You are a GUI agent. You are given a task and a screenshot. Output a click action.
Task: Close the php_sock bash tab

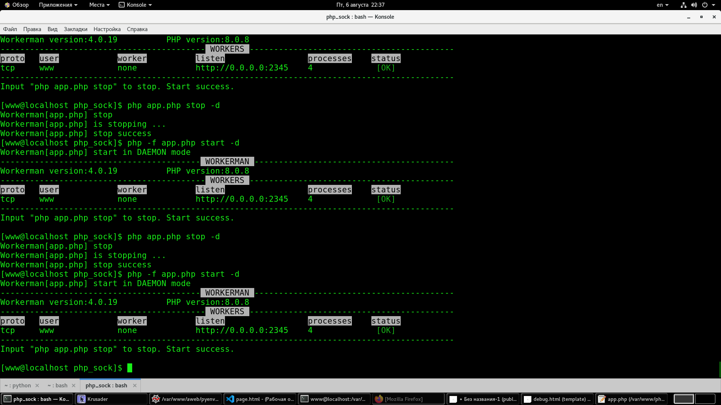[x=135, y=385]
